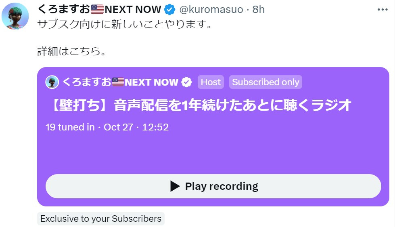
Task: Click the tweet text サブスク向けに新しいことやります。
Action: coord(125,24)
